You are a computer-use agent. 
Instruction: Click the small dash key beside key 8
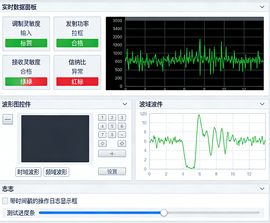pos(122,135)
